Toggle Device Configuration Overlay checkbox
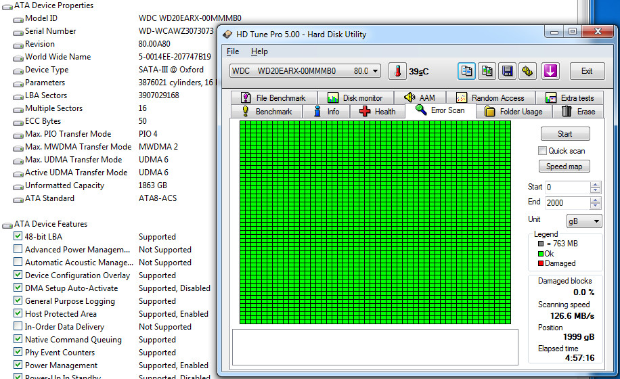 [18, 275]
